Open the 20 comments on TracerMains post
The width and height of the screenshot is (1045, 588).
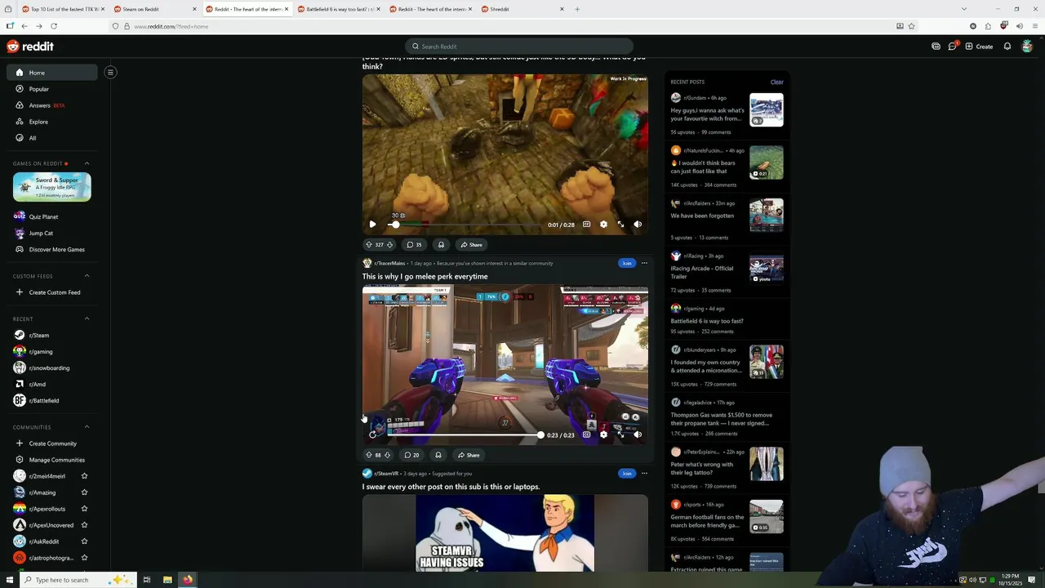[x=412, y=455]
